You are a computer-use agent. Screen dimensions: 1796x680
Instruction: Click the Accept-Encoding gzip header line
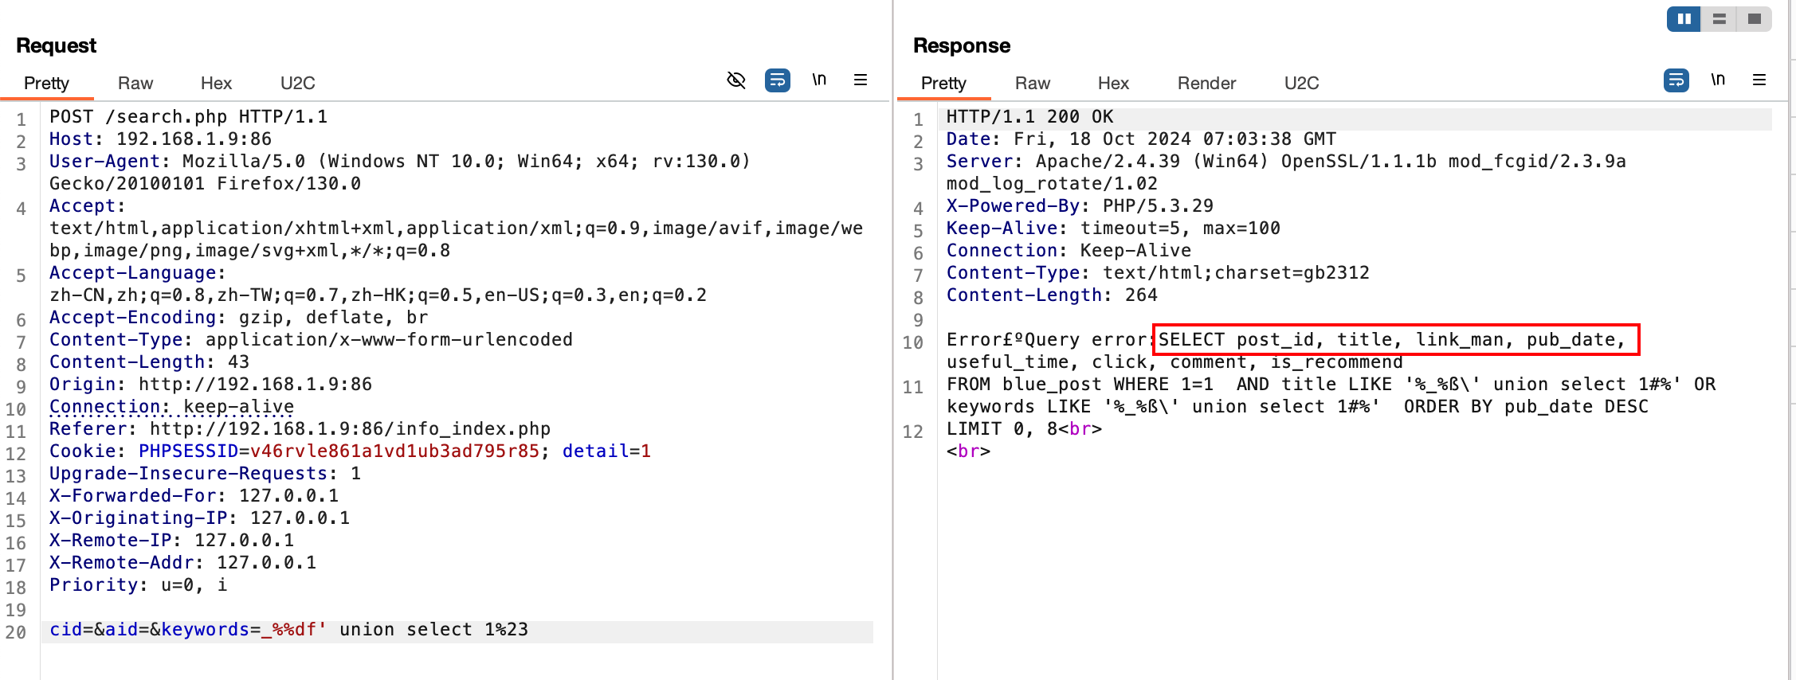[239, 318]
